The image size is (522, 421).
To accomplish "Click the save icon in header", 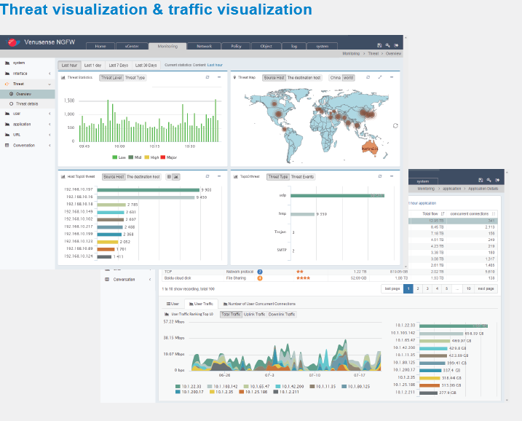I will point(379,45).
